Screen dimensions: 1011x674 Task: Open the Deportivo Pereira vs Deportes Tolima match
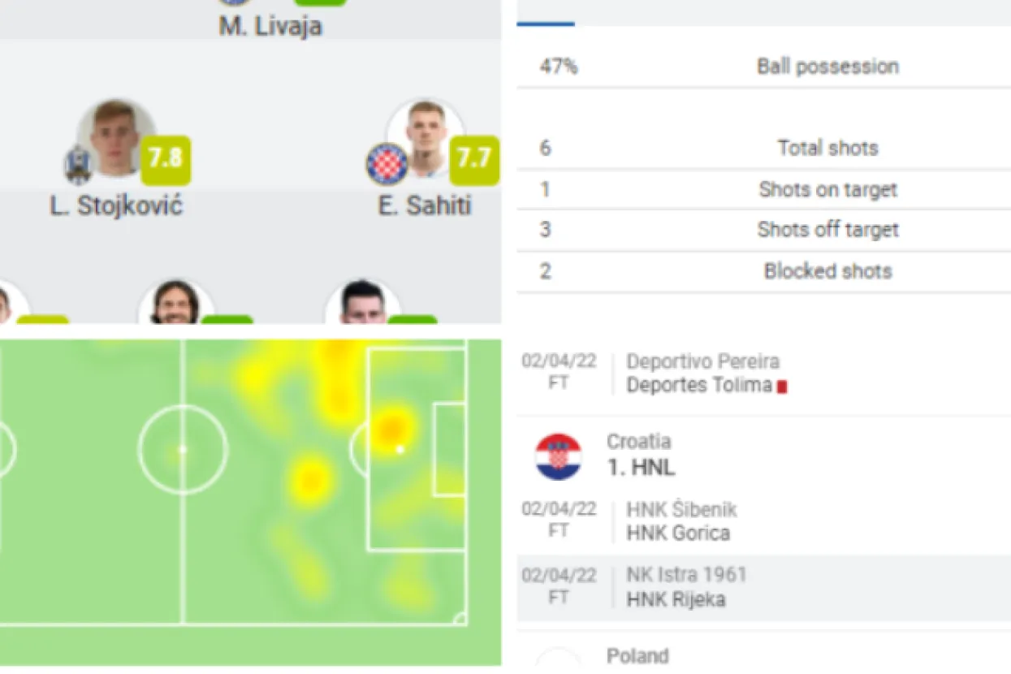point(702,373)
